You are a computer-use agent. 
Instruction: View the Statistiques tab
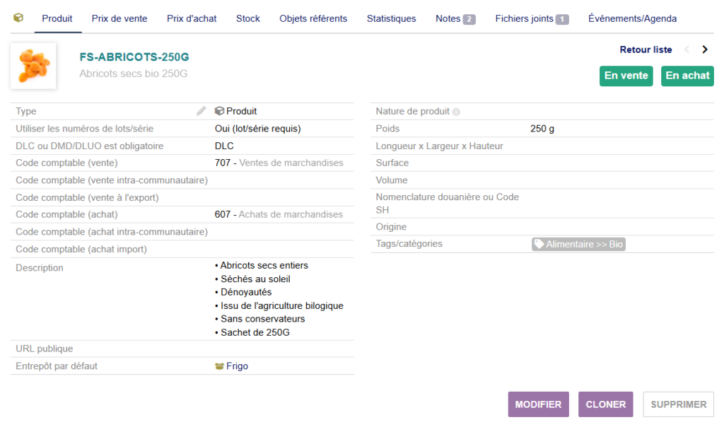(x=391, y=18)
